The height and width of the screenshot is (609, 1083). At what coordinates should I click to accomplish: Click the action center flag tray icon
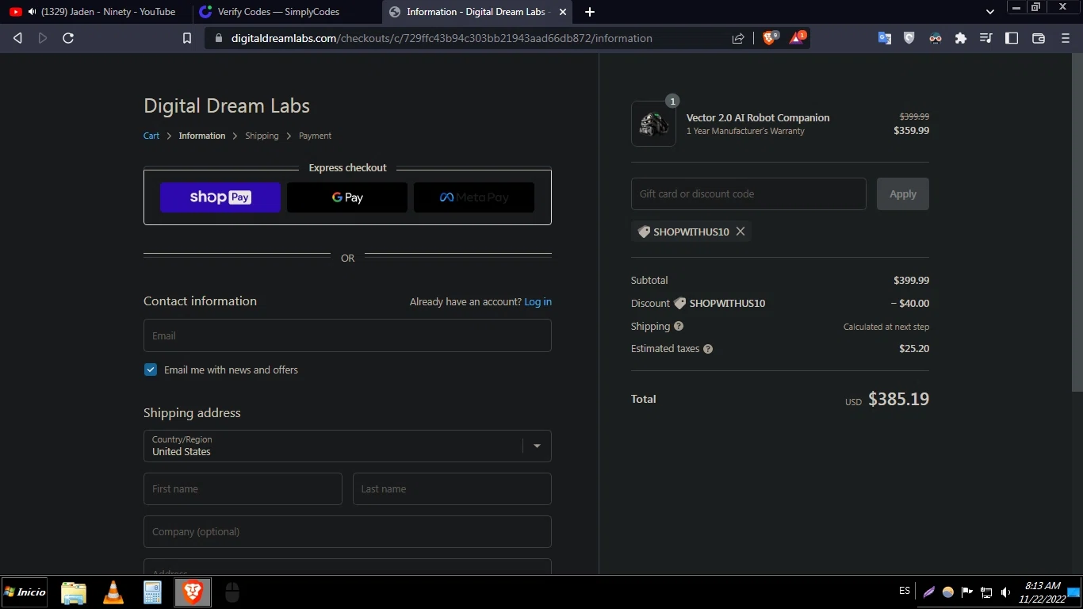pyautogui.click(x=967, y=592)
